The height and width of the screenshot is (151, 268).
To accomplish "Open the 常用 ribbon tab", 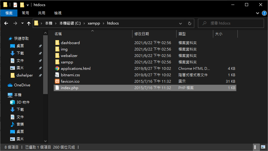I will 25,13.
